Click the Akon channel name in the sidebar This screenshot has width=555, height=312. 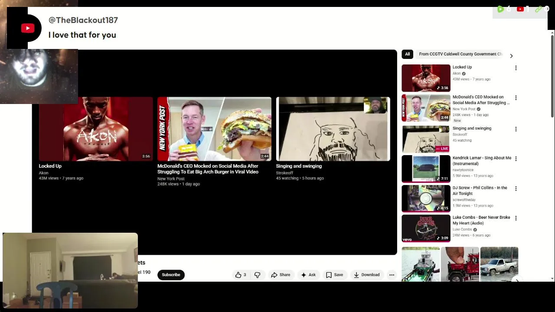coord(457,73)
